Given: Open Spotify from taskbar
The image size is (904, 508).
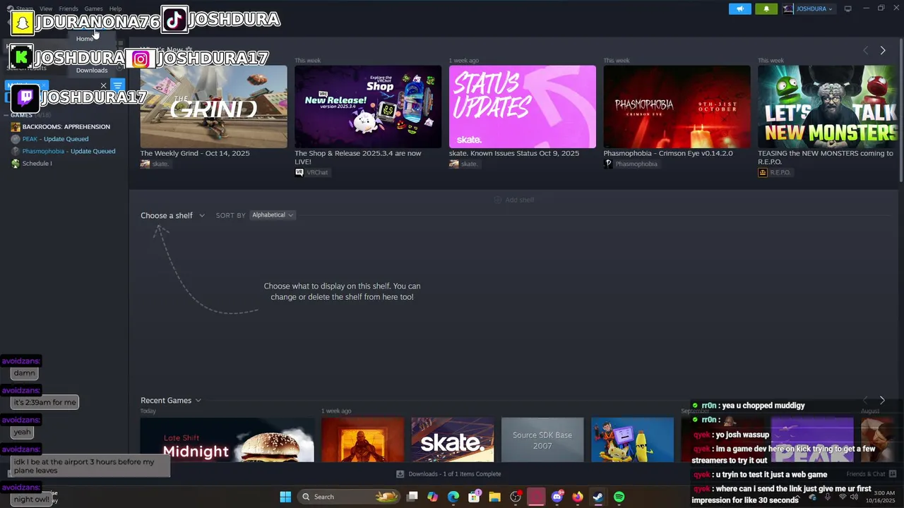Looking at the screenshot, I should point(619,497).
